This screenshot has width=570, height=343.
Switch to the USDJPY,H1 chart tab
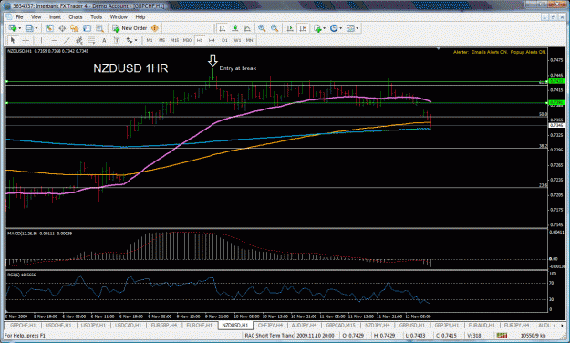click(x=93, y=325)
